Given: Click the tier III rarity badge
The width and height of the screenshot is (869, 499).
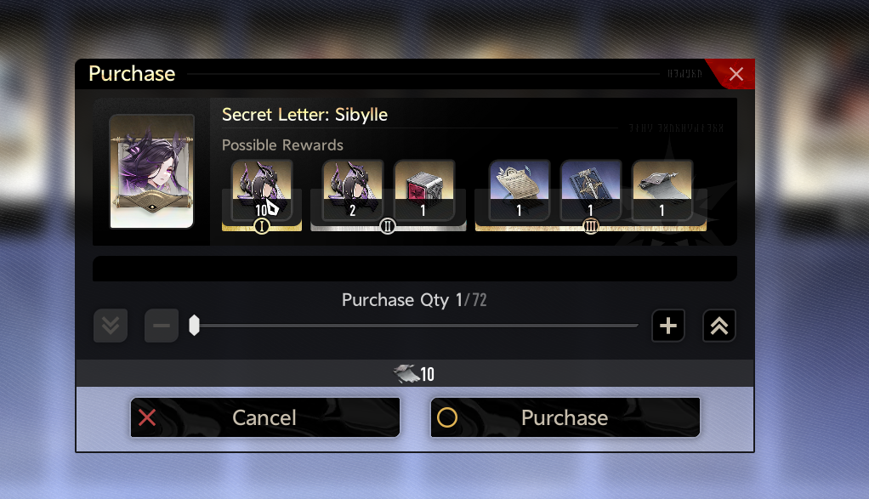Looking at the screenshot, I should point(591,226).
